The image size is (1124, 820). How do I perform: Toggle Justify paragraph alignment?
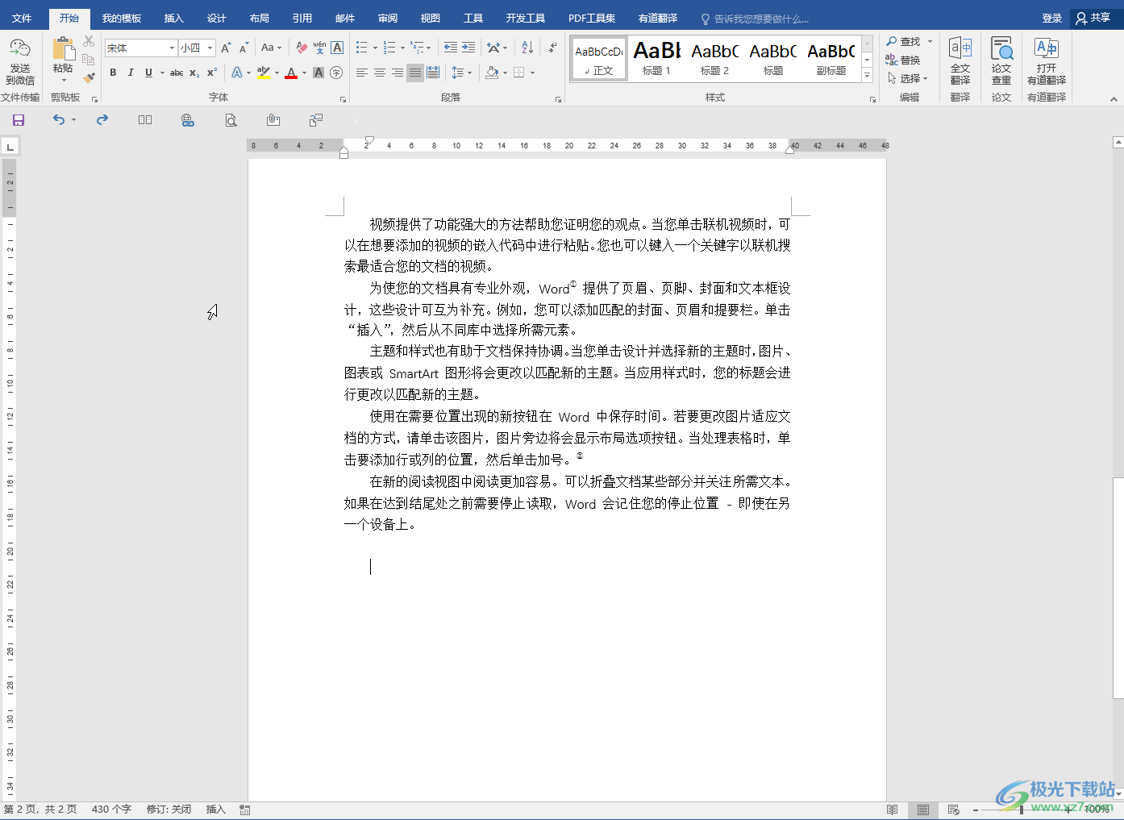coord(414,73)
